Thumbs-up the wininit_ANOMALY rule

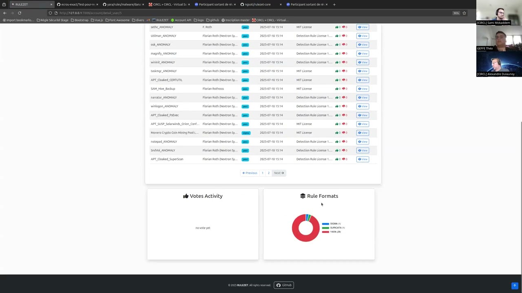337,62
